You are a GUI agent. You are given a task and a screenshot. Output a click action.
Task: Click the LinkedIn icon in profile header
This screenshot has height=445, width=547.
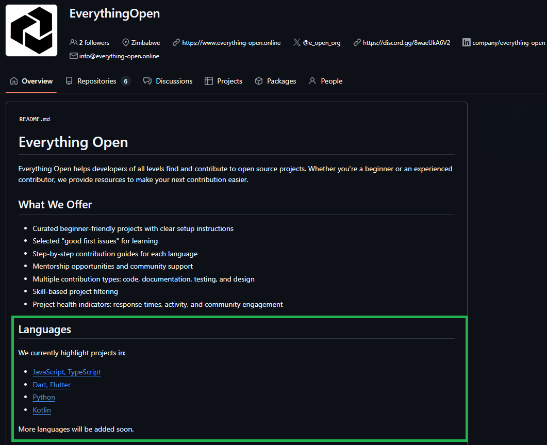pyautogui.click(x=467, y=43)
